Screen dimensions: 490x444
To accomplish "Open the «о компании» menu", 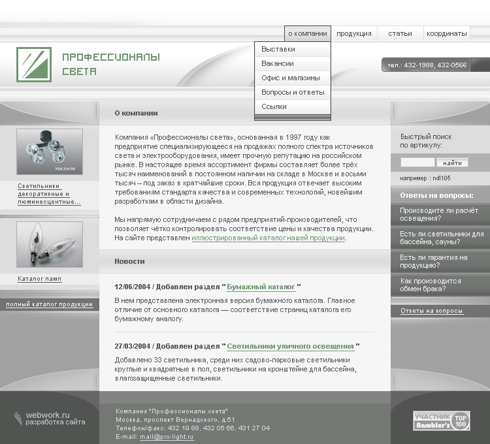I will [307, 33].
